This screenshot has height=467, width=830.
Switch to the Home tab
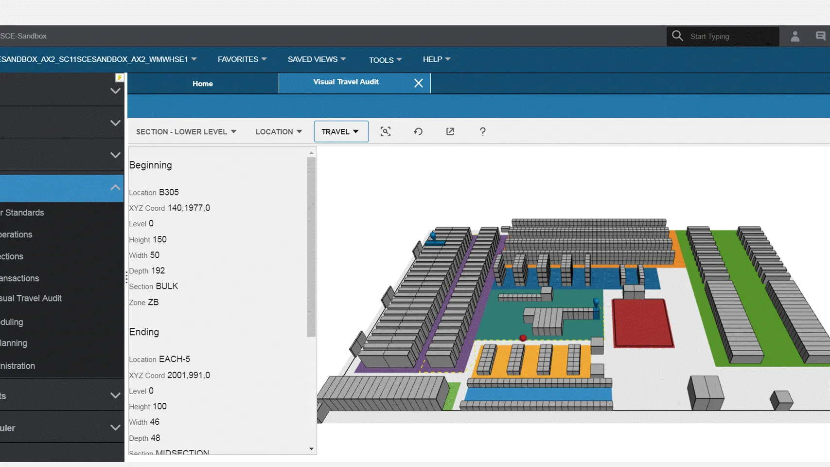click(203, 84)
